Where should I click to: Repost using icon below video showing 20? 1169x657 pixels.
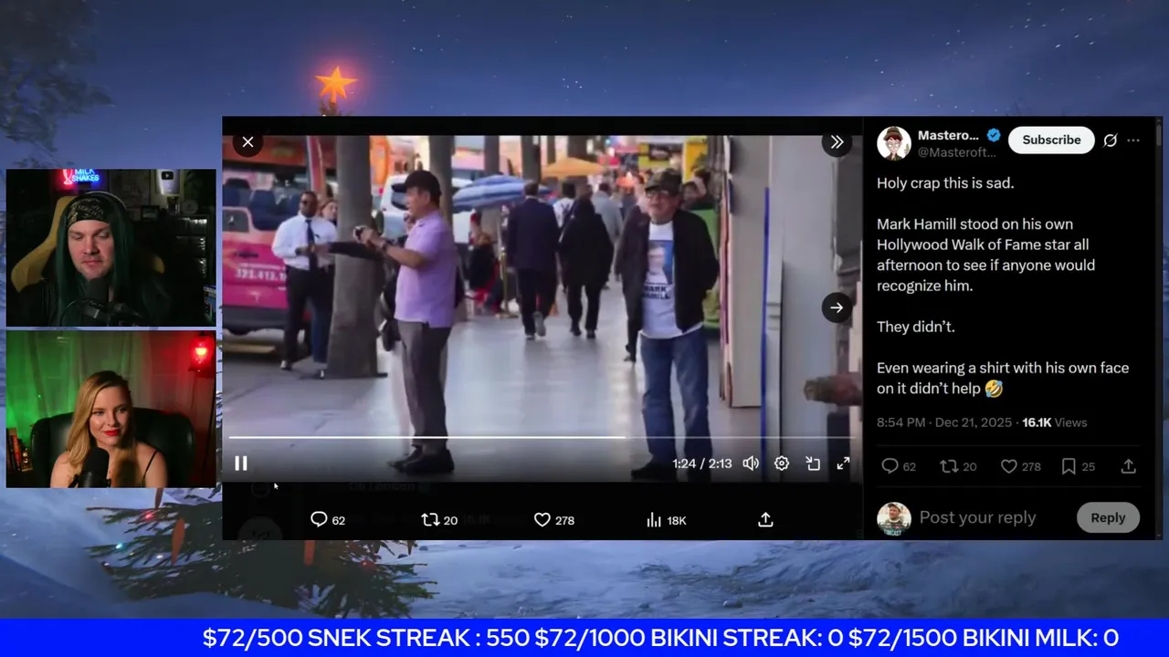[x=439, y=520]
